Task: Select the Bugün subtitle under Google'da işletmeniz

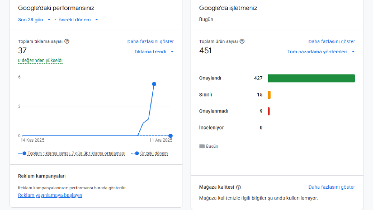Action: pyautogui.click(x=206, y=19)
